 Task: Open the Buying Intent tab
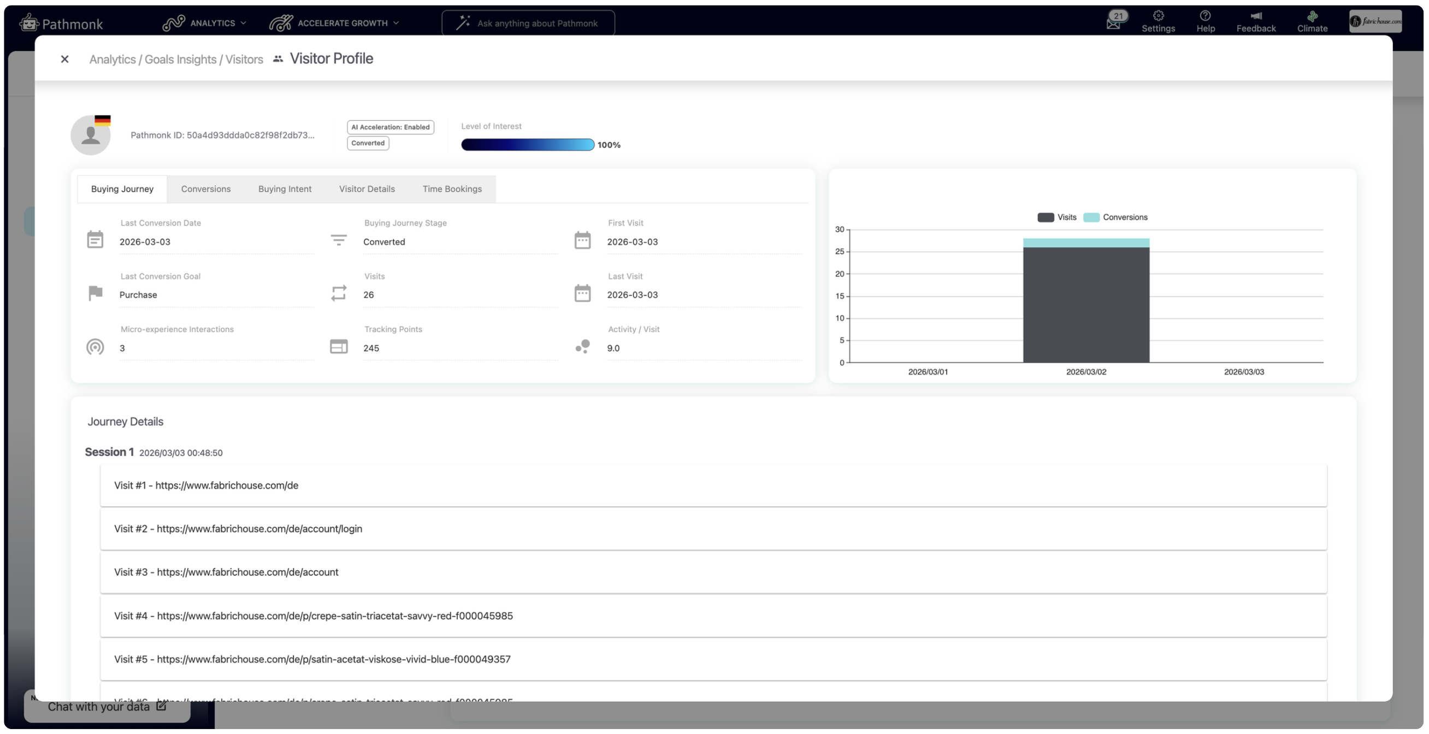pos(285,189)
